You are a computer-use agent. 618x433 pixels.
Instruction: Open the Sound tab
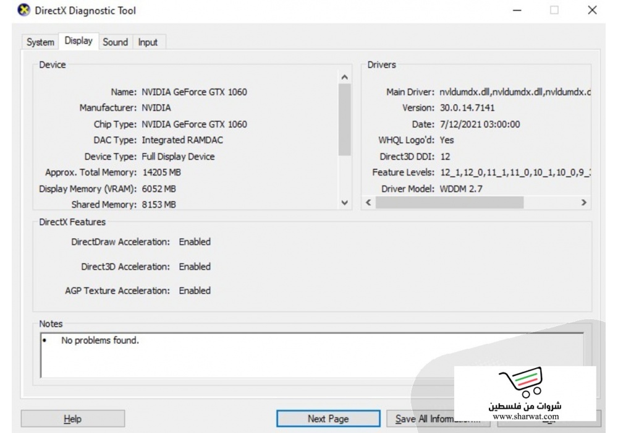coord(115,42)
